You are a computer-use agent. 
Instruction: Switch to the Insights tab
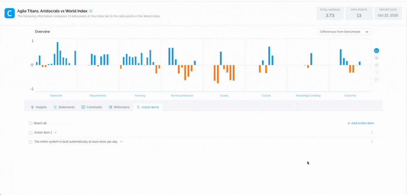click(38, 107)
